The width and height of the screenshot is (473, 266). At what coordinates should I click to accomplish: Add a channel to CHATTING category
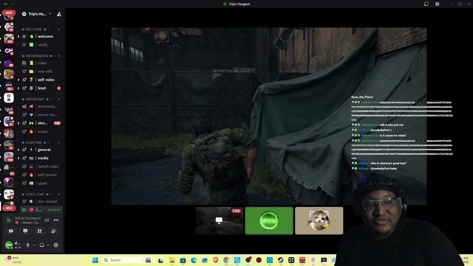click(x=59, y=142)
